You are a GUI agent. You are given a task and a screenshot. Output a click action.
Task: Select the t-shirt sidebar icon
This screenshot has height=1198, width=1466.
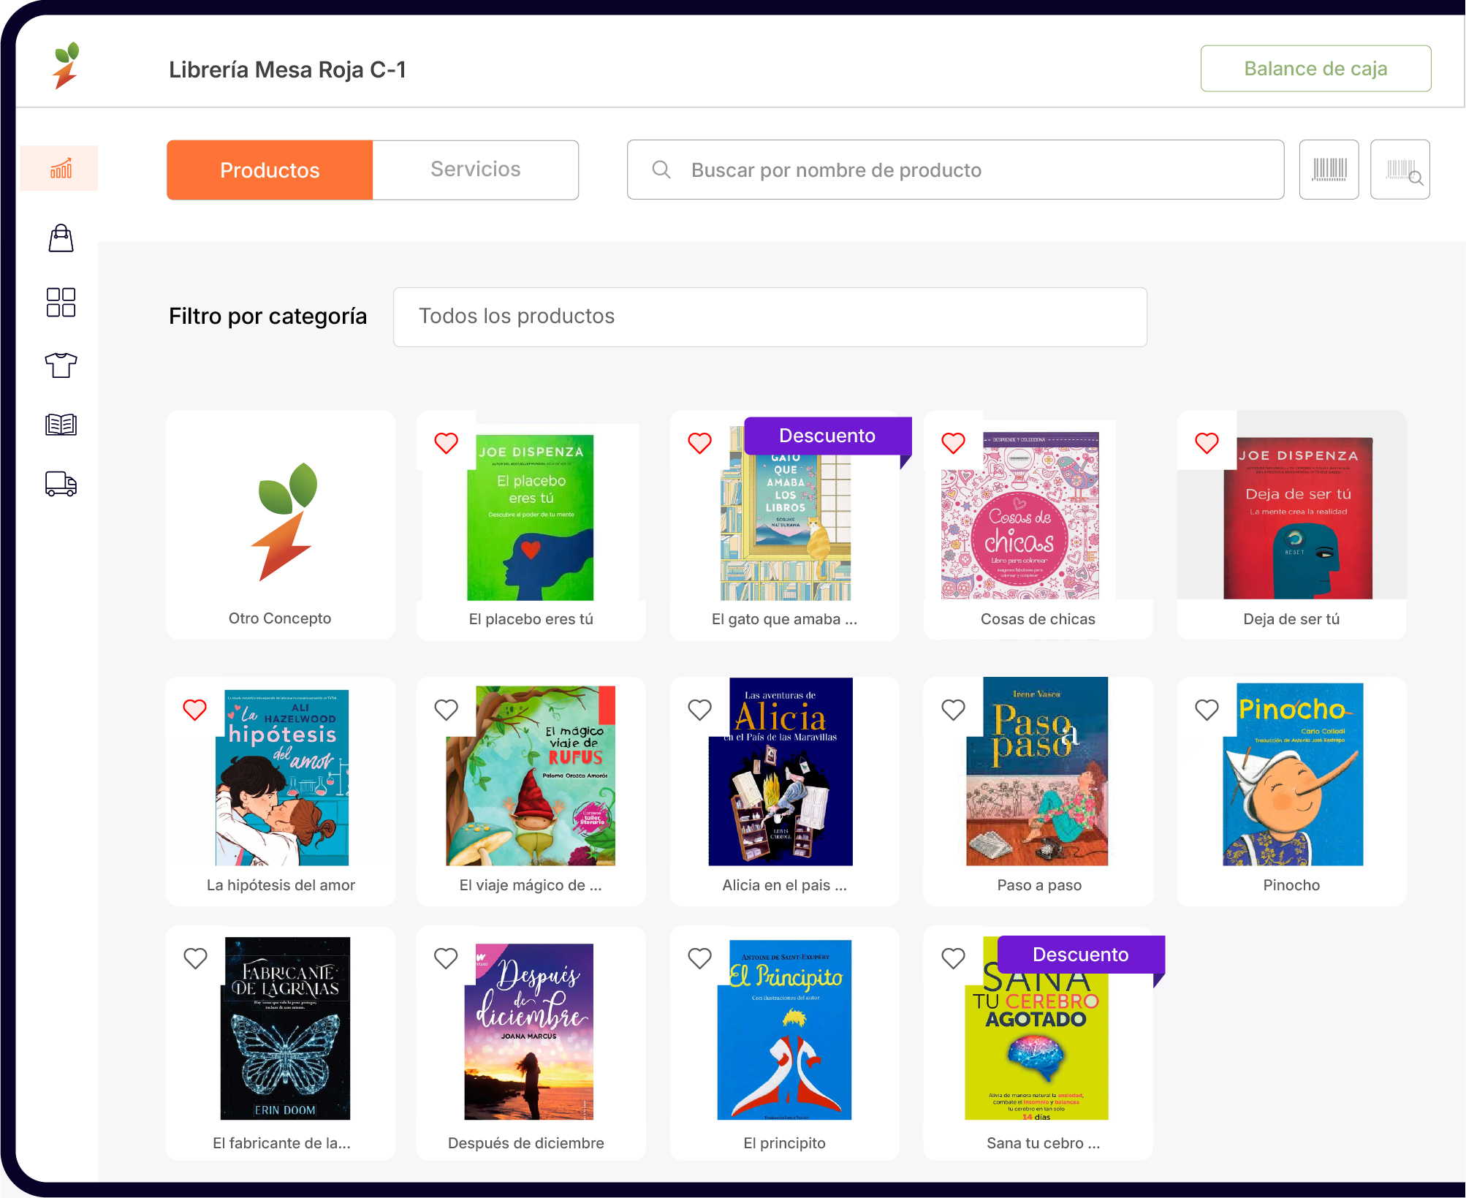[61, 364]
